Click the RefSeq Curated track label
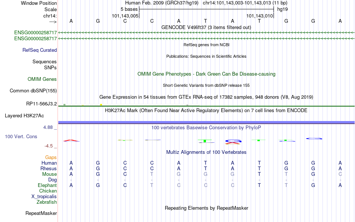The image size is (355, 222). point(40,50)
